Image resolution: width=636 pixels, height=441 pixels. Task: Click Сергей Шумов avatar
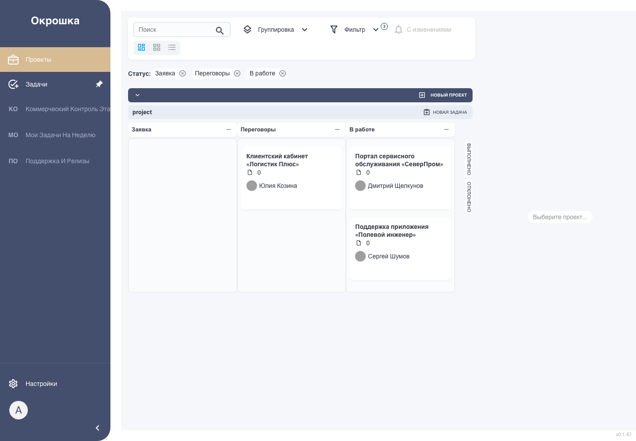[360, 256]
